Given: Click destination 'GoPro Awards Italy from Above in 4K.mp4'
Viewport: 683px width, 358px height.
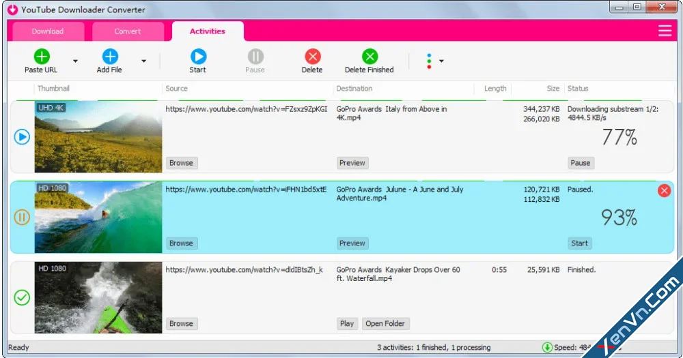Looking at the screenshot, I should tap(391, 113).
